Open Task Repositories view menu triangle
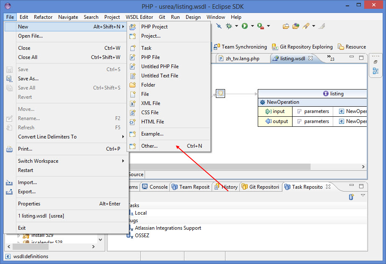 tap(363, 195)
